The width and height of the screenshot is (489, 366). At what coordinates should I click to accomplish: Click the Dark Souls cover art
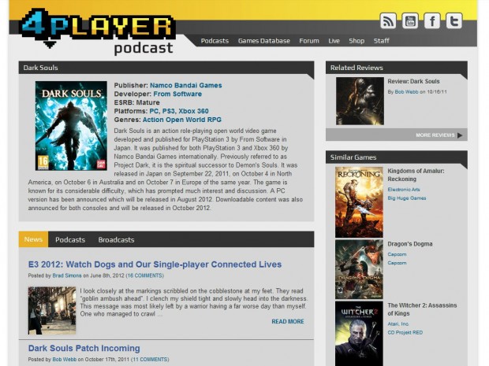(x=71, y=126)
